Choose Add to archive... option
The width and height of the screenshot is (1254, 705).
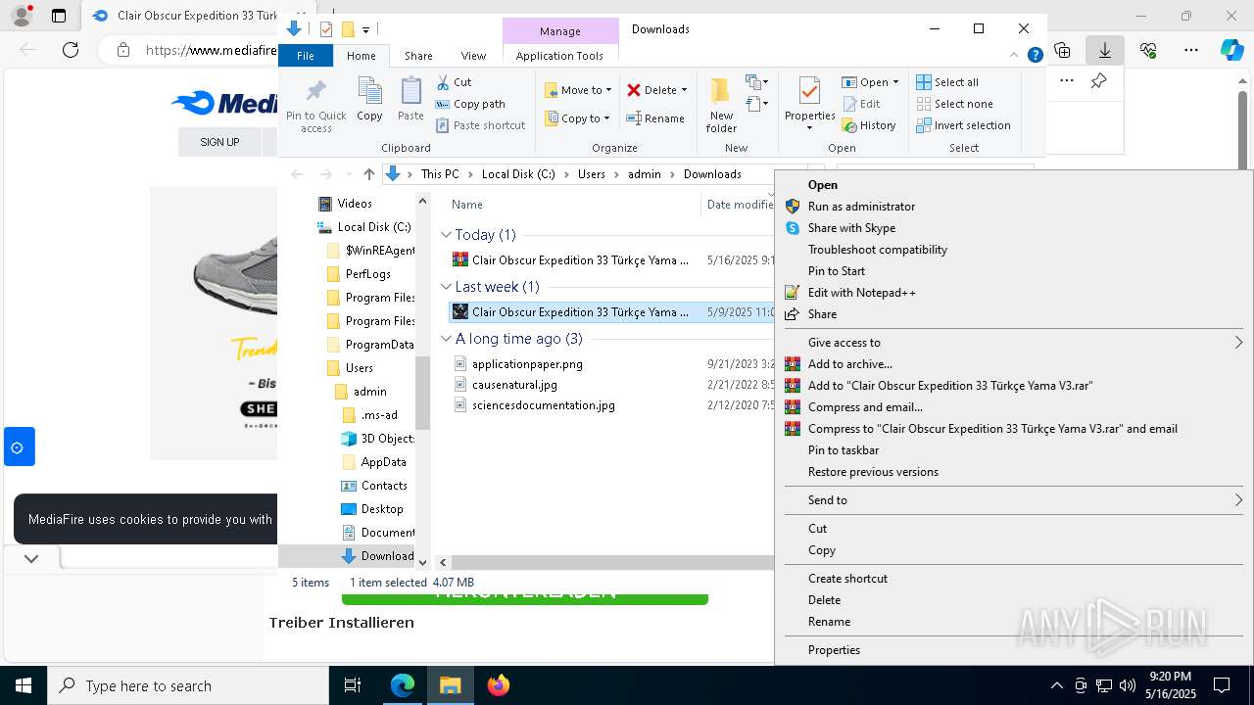[x=1013, y=364]
